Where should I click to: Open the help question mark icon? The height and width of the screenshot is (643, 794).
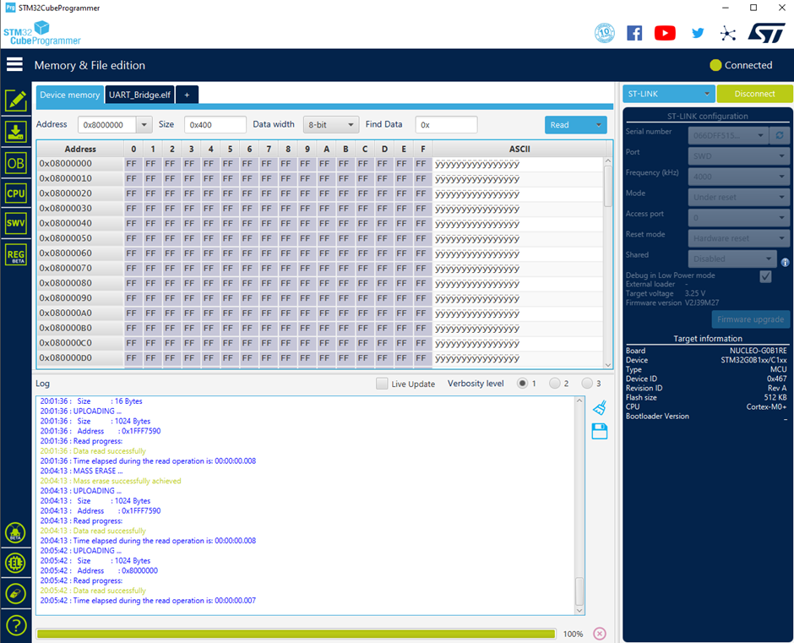point(16,625)
